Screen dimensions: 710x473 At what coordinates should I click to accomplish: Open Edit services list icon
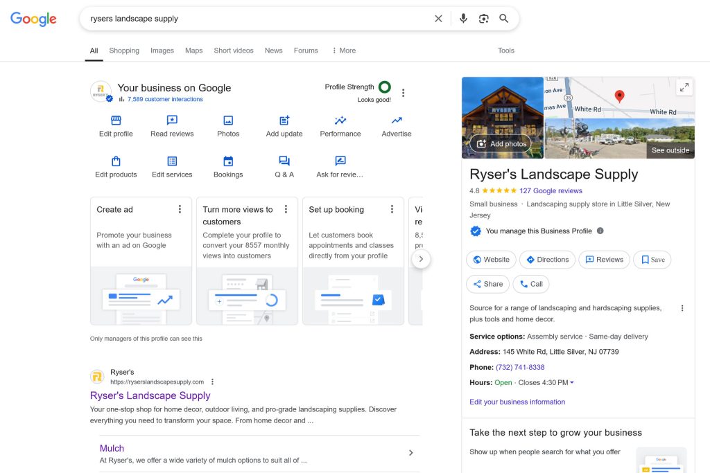coord(172,161)
